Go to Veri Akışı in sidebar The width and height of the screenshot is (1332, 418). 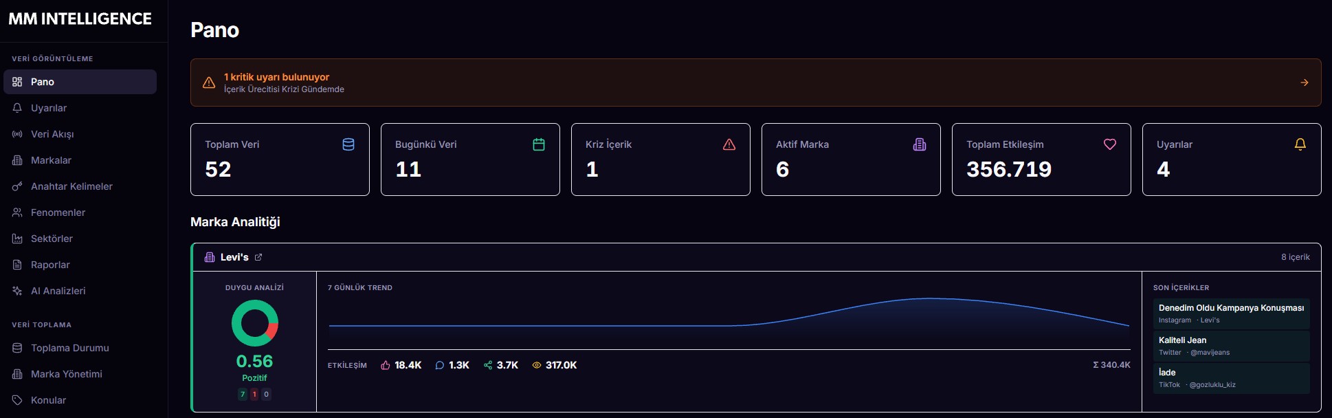52,134
